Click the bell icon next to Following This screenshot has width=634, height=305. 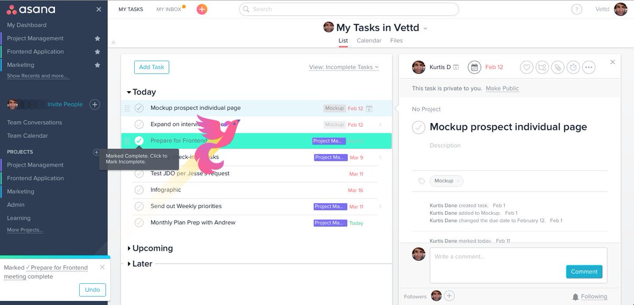(x=575, y=297)
